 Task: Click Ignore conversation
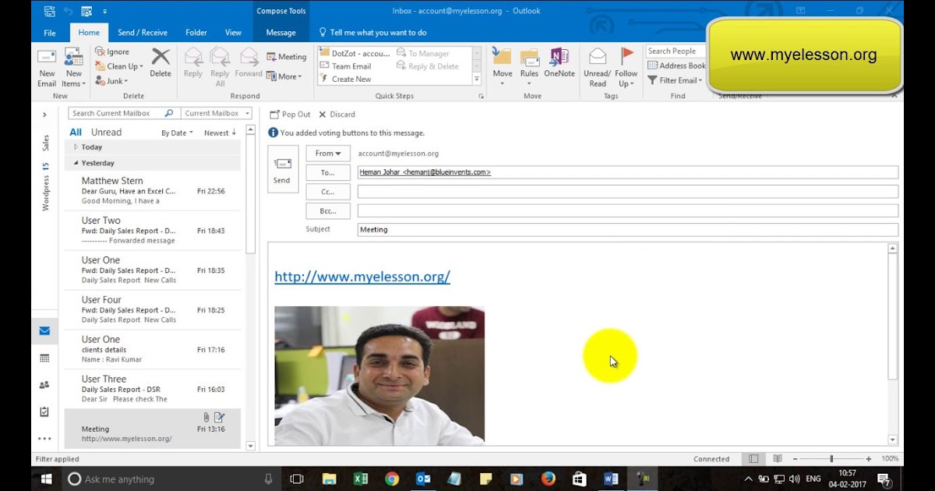point(112,51)
